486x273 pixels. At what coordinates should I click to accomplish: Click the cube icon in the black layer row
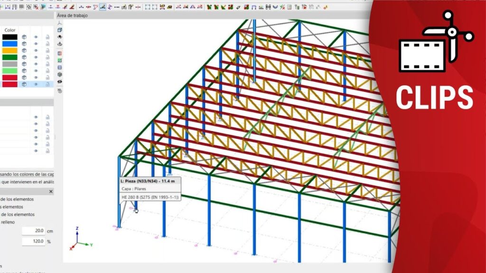(24, 37)
